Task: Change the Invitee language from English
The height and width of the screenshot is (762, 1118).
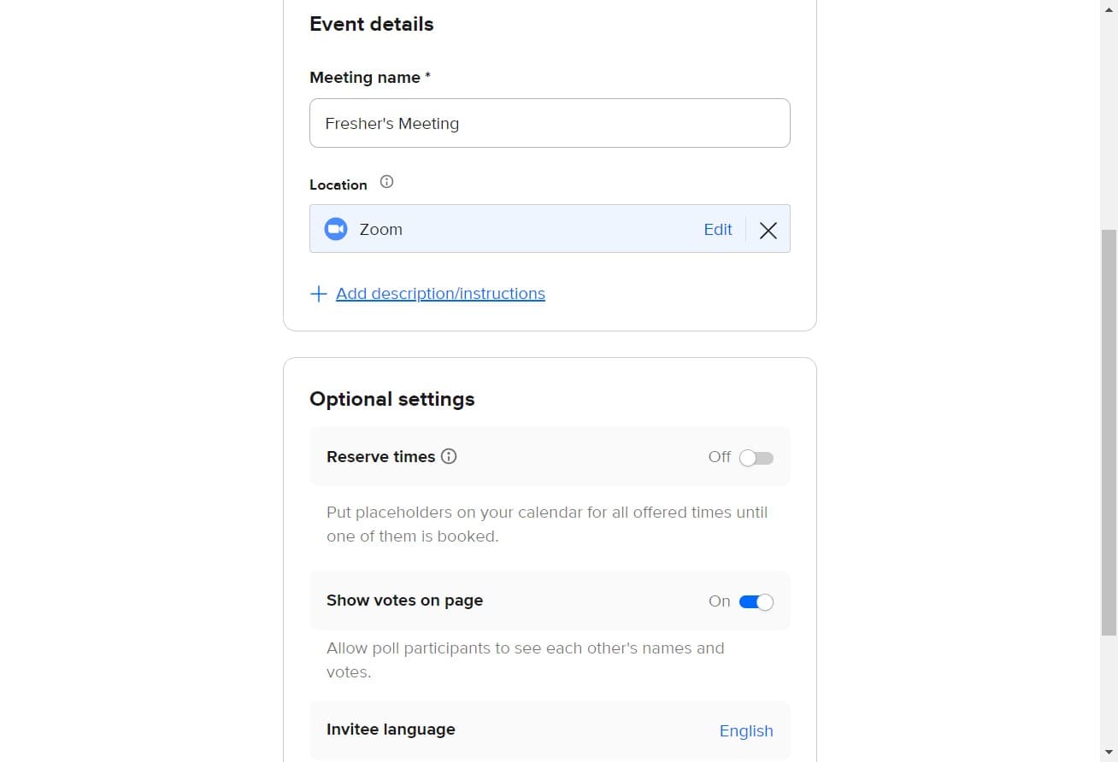Action: point(745,730)
